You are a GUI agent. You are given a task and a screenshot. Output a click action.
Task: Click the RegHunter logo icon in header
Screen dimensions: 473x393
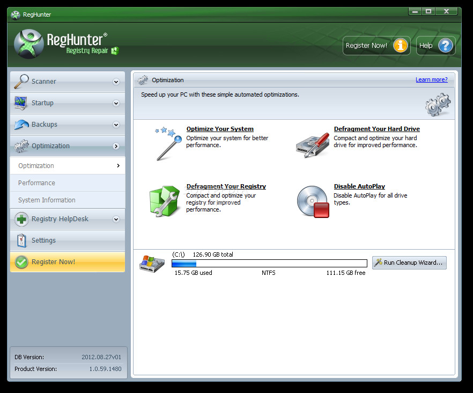29,44
